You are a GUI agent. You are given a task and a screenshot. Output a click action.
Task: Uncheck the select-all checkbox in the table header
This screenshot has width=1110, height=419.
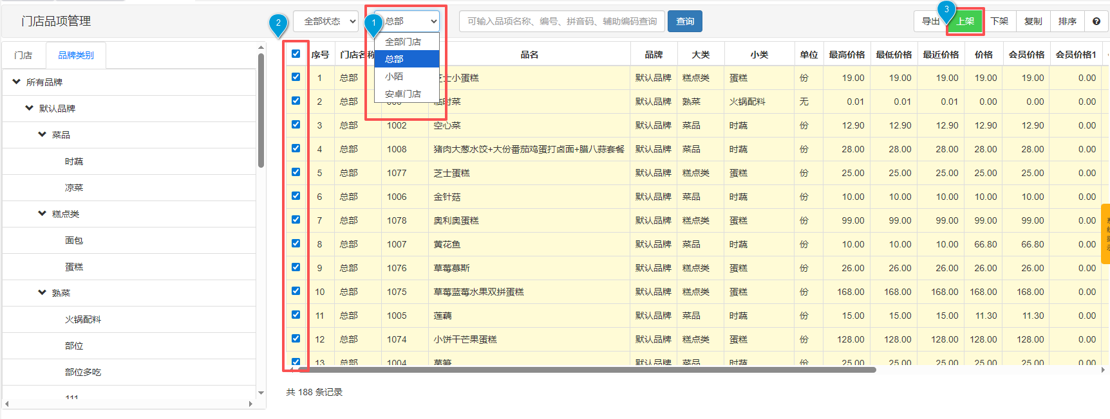296,54
